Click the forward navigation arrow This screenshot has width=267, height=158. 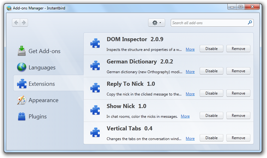pos(24,23)
